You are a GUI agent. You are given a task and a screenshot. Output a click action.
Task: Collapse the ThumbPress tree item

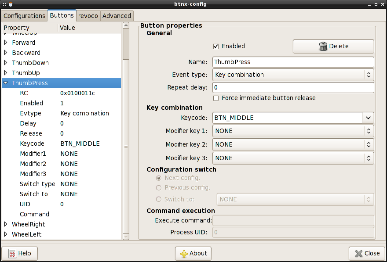[6, 83]
